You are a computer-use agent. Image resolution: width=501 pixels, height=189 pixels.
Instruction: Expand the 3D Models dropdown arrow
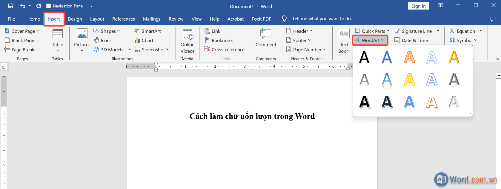[x=129, y=49]
